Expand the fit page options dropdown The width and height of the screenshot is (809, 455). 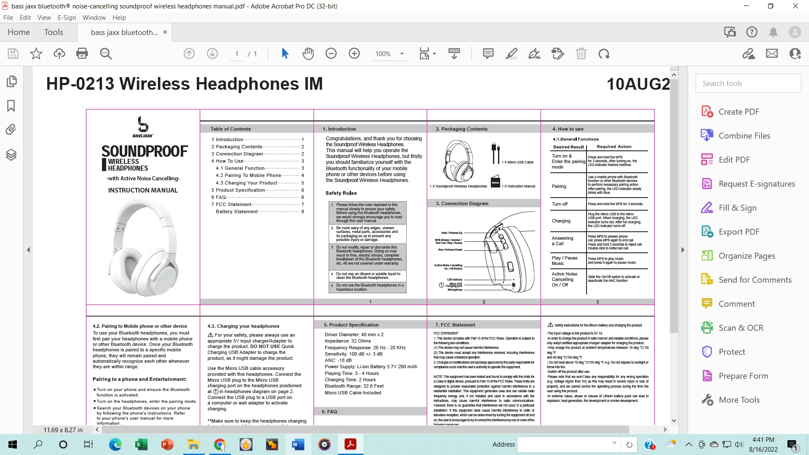tap(434, 54)
